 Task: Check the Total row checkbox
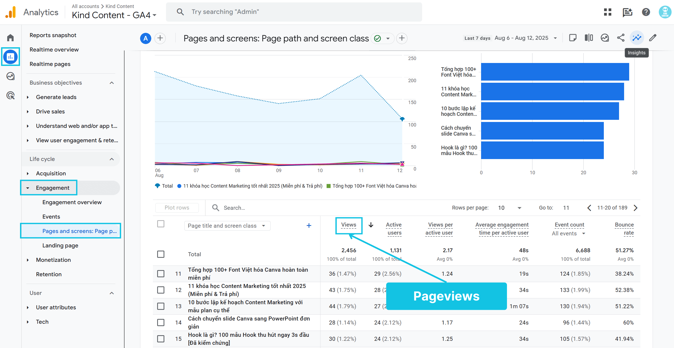[161, 254]
